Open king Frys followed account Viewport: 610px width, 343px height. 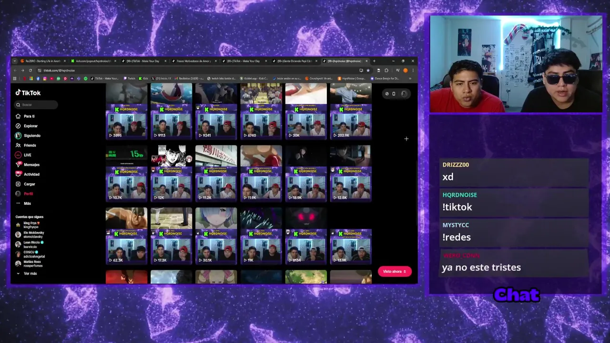click(29, 225)
